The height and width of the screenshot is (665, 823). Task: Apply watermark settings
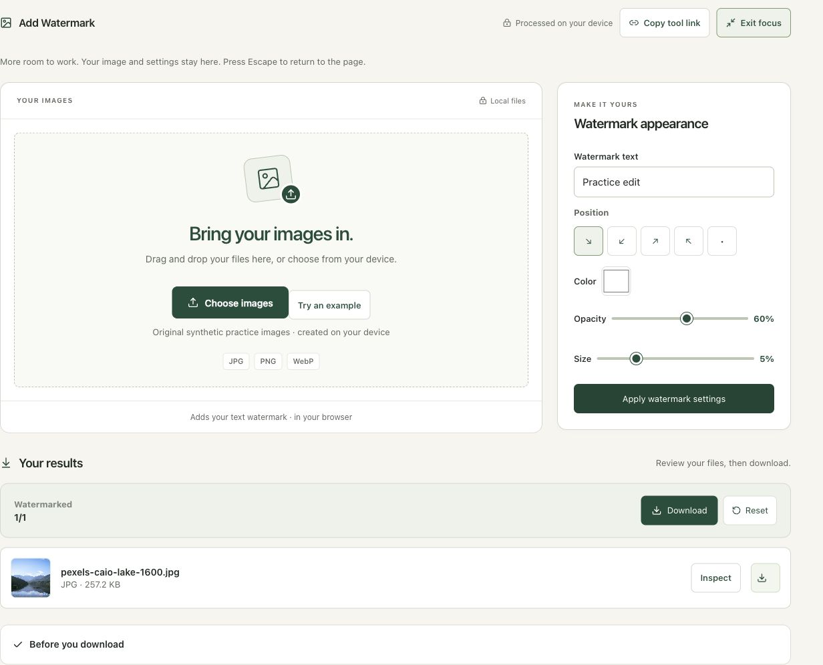coord(673,399)
